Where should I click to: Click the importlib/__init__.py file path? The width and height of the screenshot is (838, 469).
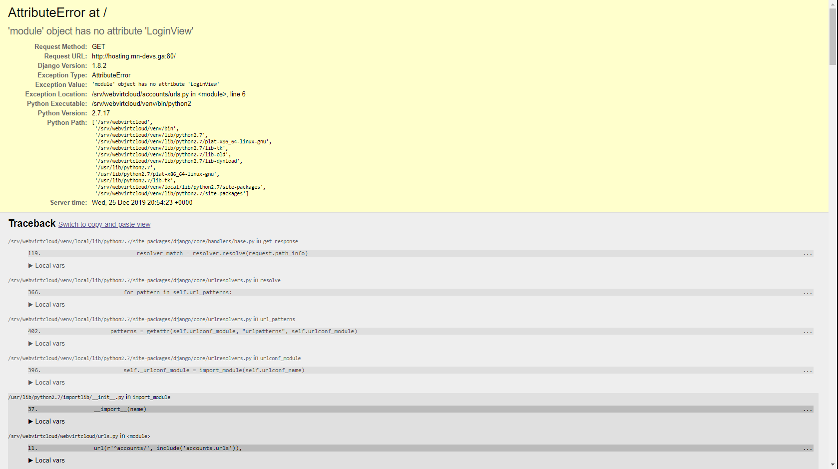pos(66,397)
